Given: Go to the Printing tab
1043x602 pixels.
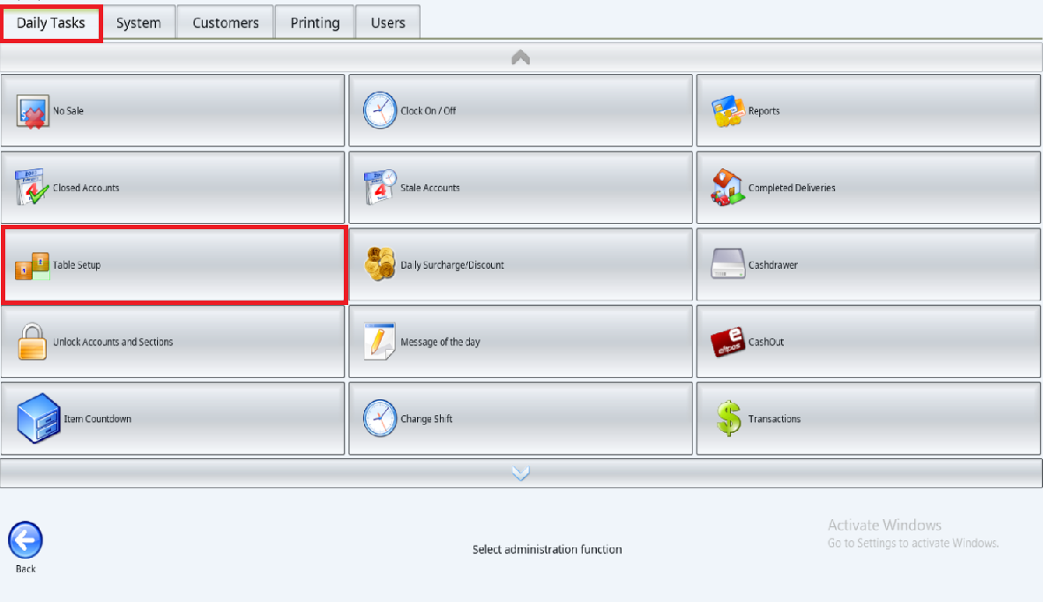Looking at the screenshot, I should 315,23.
